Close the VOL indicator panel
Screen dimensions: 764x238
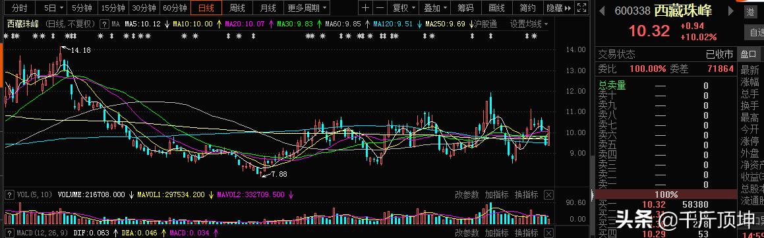click(x=548, y=195)
